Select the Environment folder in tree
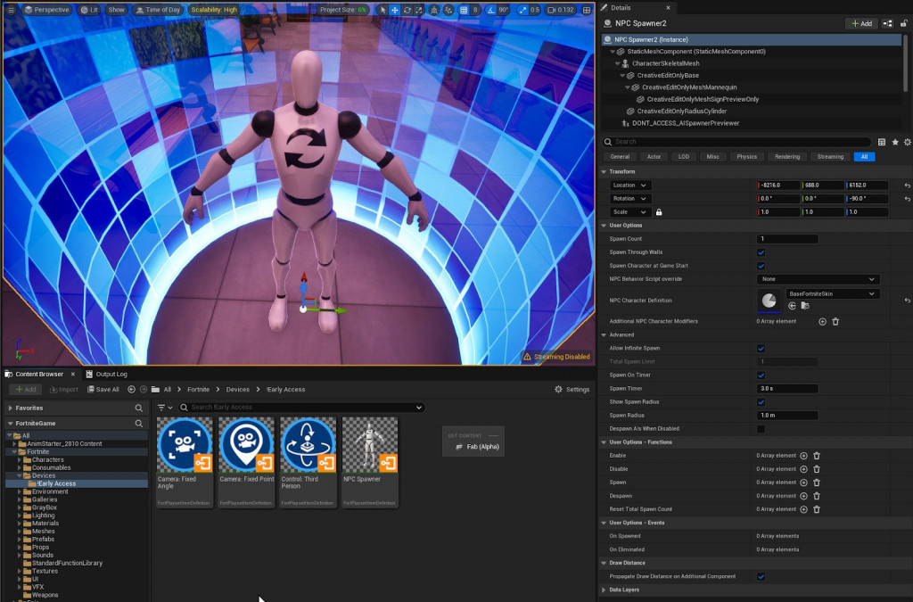Screen dimensions: 913x602 [x=50, y=492]
